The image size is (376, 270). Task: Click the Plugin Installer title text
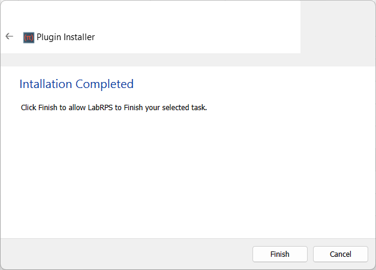[65, 37]
